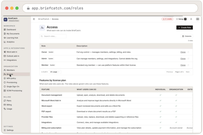Select Access in the Organization section

[16, 74]
